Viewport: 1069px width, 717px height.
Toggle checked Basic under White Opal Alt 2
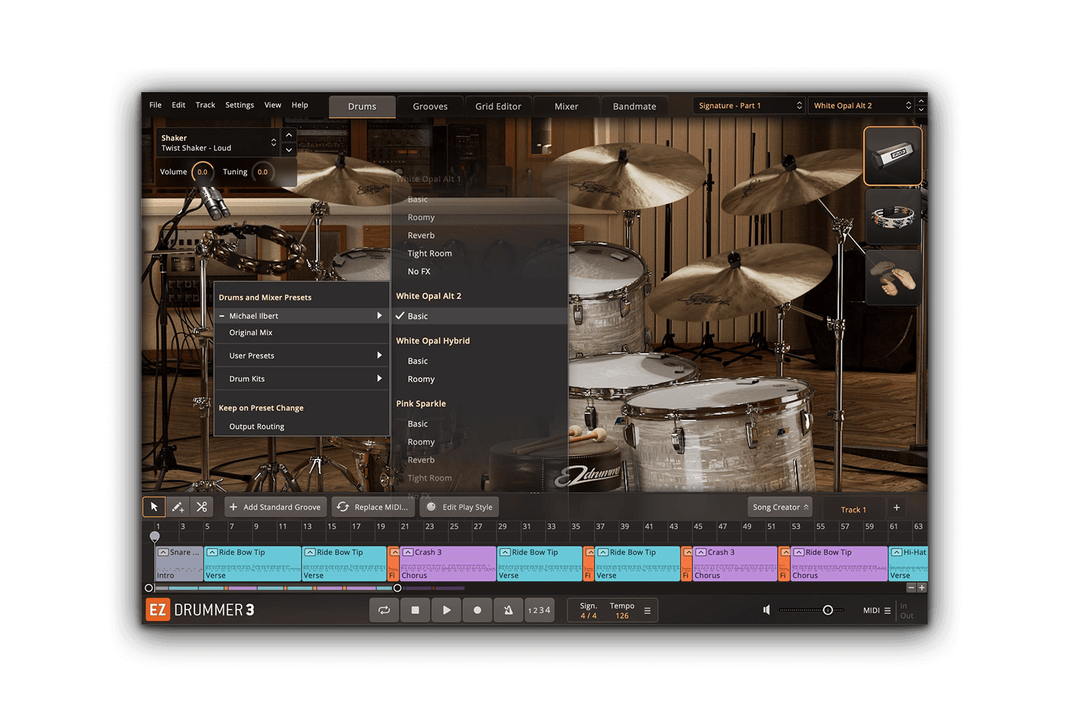479,316
